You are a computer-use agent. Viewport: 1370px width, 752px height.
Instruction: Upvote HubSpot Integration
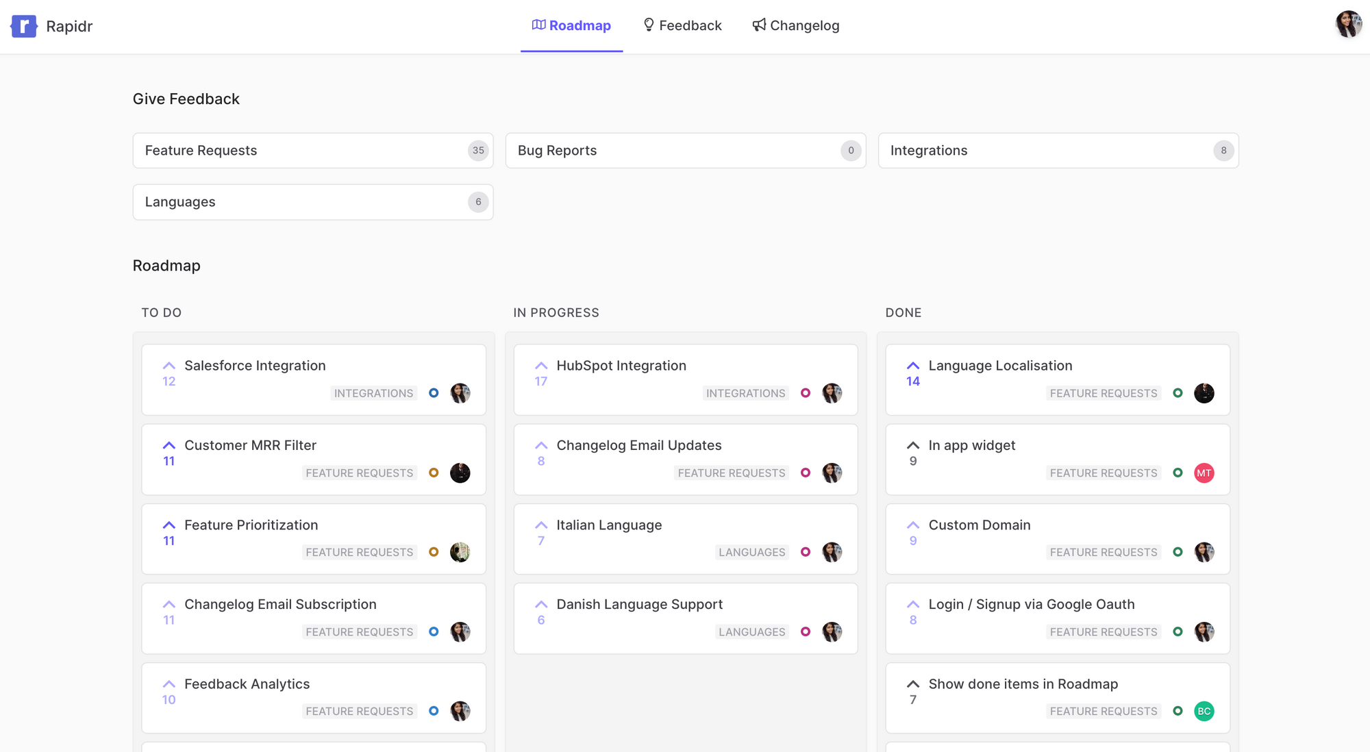(541, 373)
